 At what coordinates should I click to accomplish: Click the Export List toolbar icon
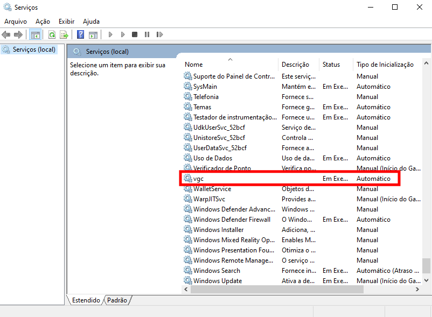pos(64,35)
